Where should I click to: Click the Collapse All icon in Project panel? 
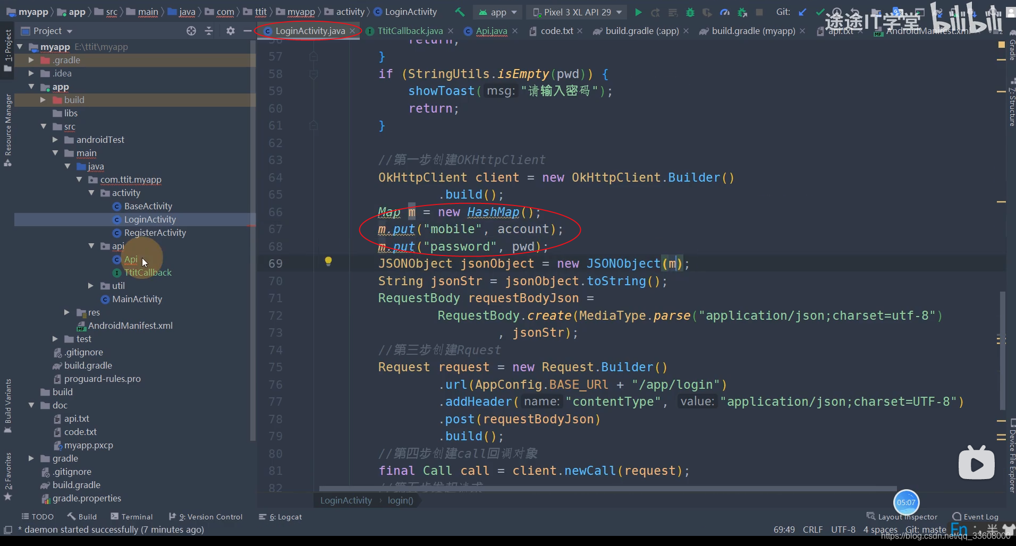click(x=209, y=31)
